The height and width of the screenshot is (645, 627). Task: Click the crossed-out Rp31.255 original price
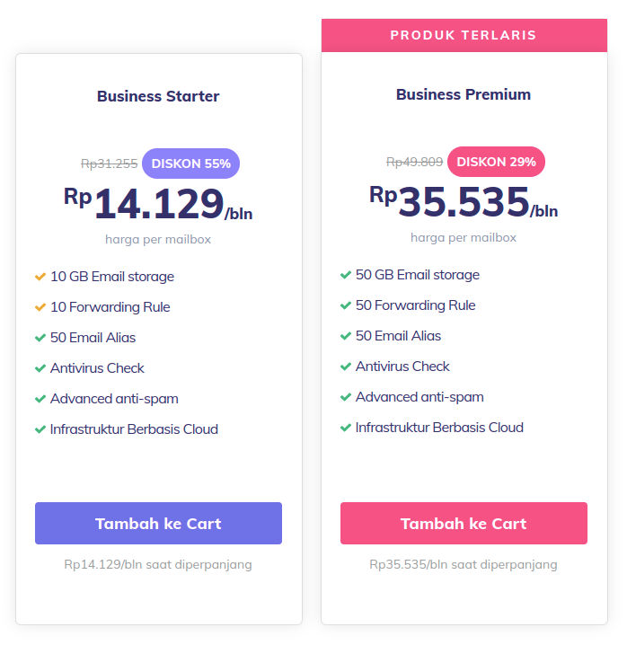109,163
